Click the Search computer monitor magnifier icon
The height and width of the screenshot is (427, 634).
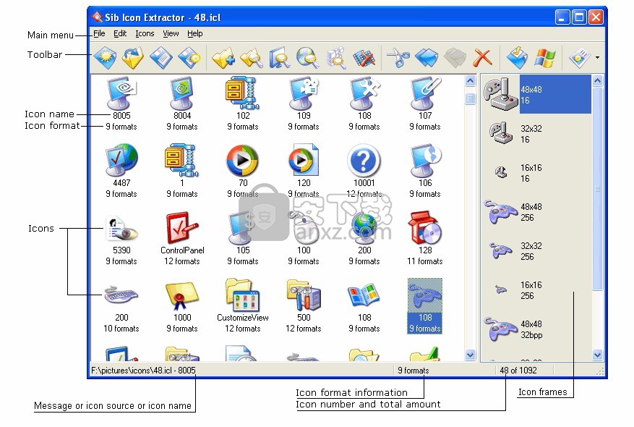coord(279,57)
